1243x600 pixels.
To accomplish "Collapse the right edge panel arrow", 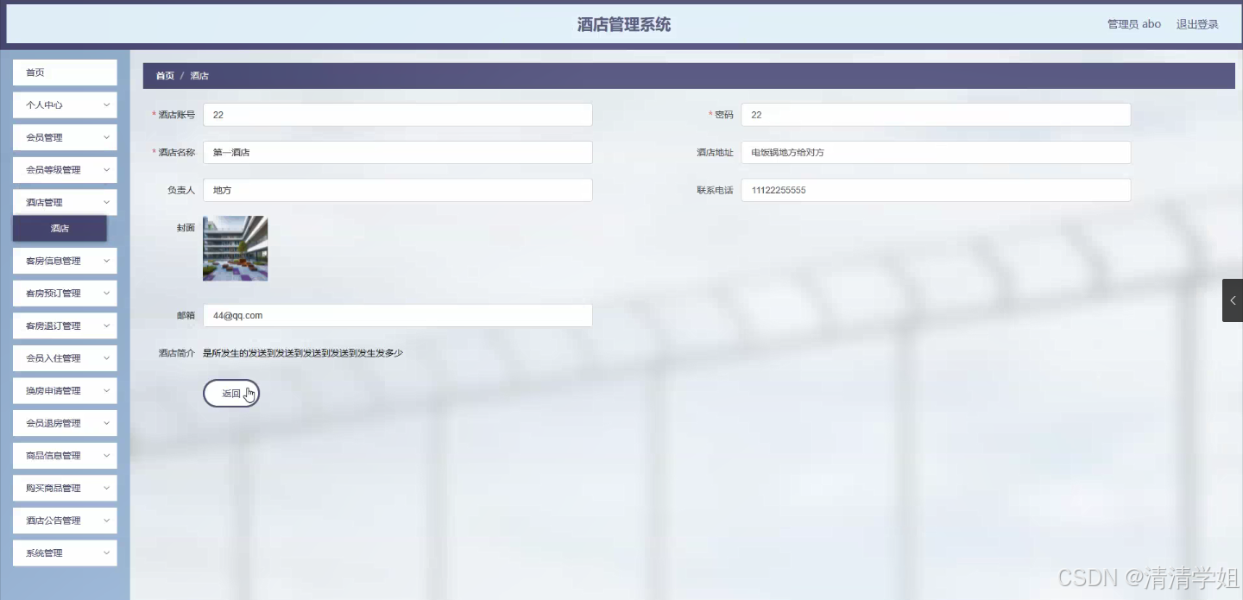I will coord(1232,300).
